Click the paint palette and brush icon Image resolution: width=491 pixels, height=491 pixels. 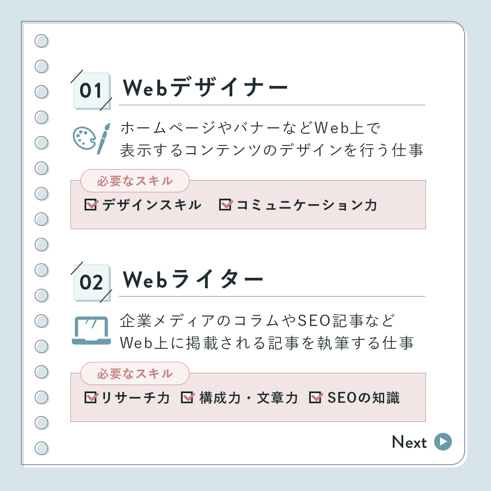[x=91, y=138]
